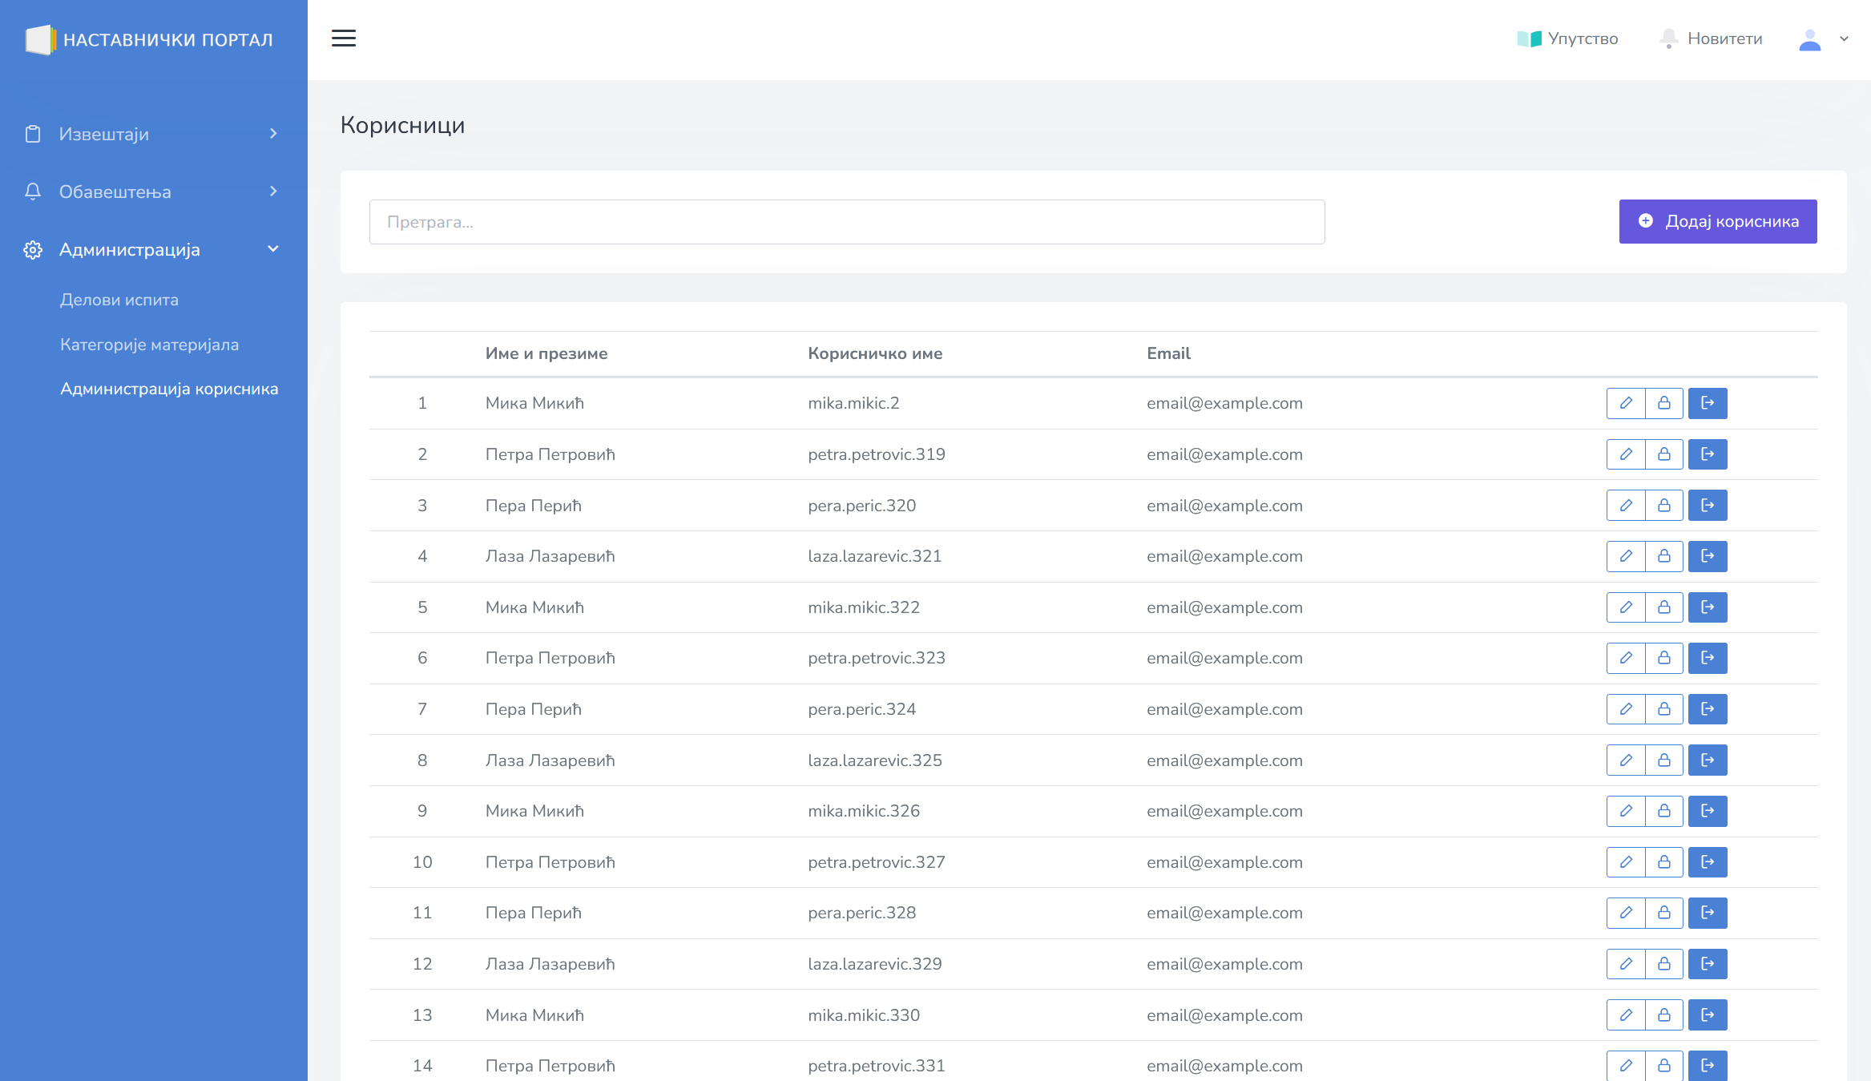1871x1081 pixels.
Task: Click the Претрага search field
Action: (x=846, y=222)
